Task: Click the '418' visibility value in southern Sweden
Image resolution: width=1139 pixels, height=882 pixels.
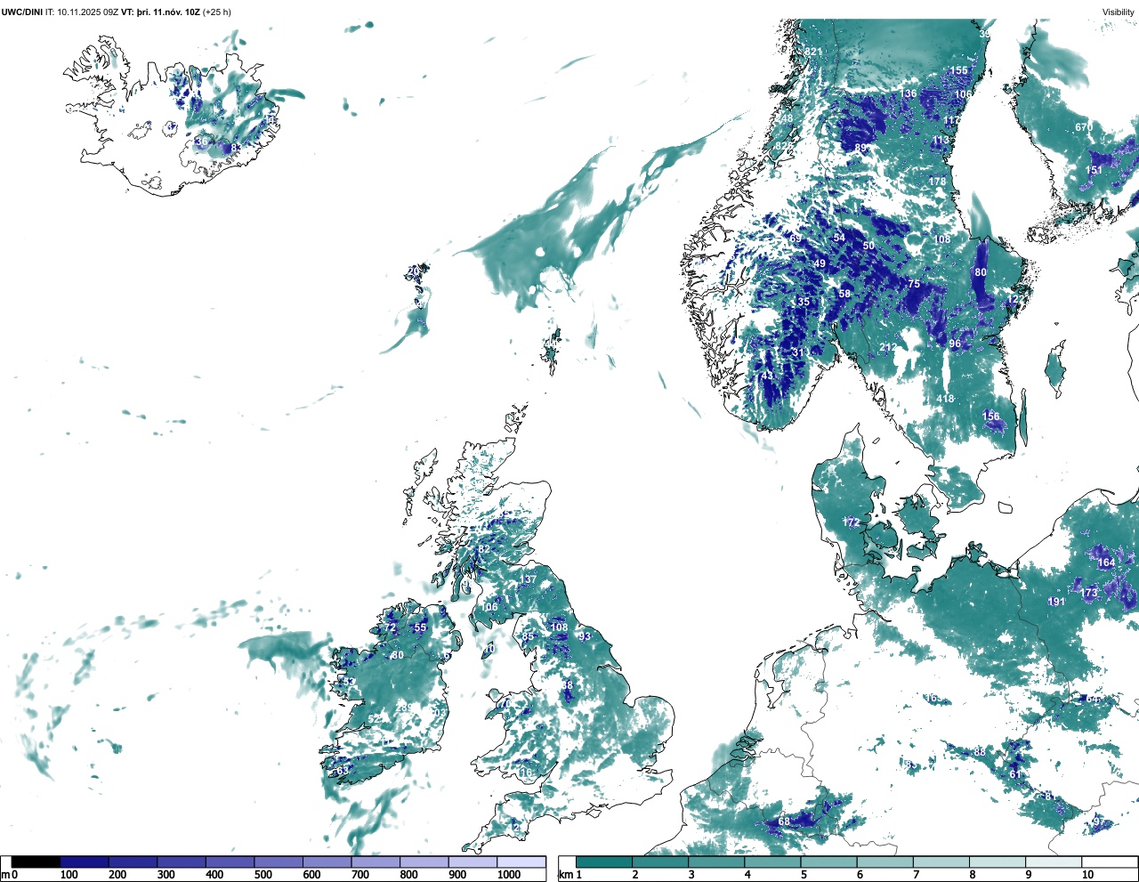Action: (x=945, y=398)
